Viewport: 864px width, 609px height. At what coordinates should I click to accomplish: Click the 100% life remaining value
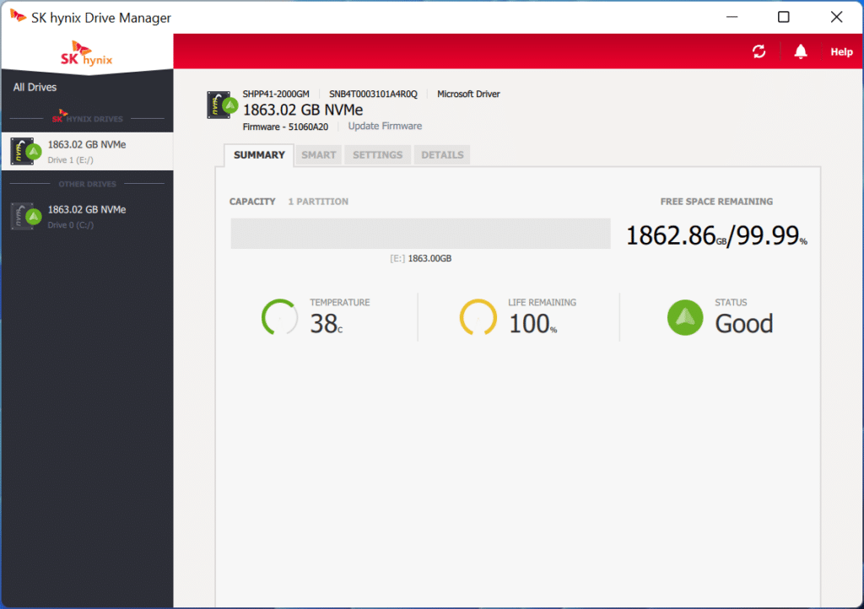coord(533,324)
